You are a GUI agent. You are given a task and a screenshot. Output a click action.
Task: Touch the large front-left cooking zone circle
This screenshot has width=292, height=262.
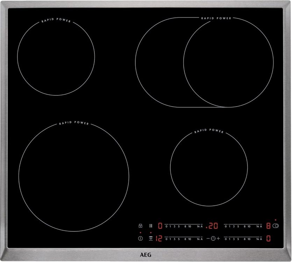[74, 176]
